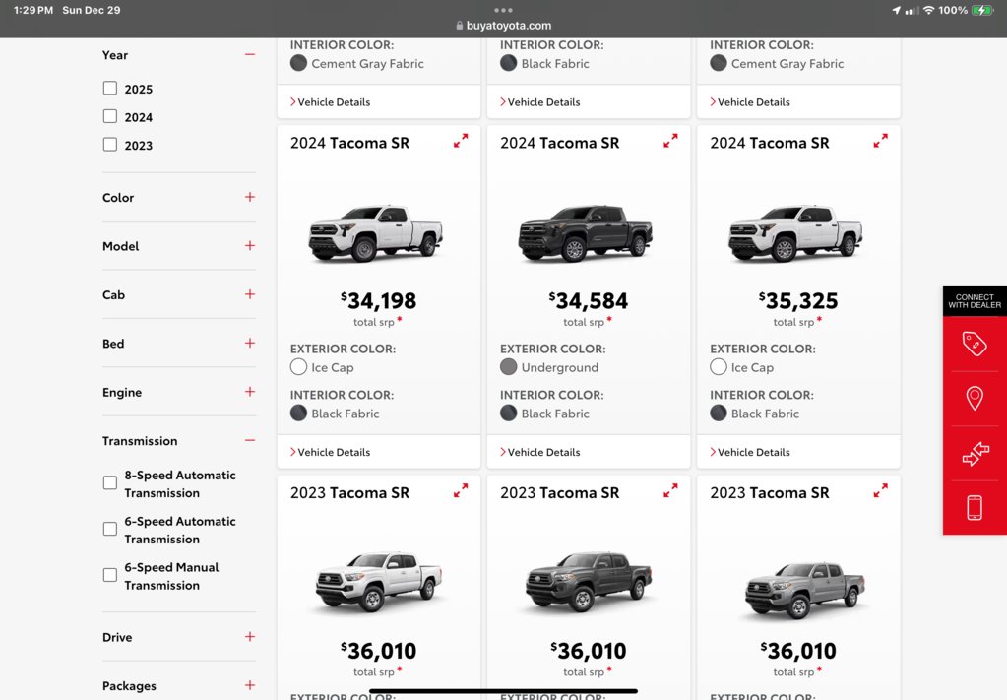
Task: Expand the 2023 dark gray Tacoma SR card
Action: point(670,490)
